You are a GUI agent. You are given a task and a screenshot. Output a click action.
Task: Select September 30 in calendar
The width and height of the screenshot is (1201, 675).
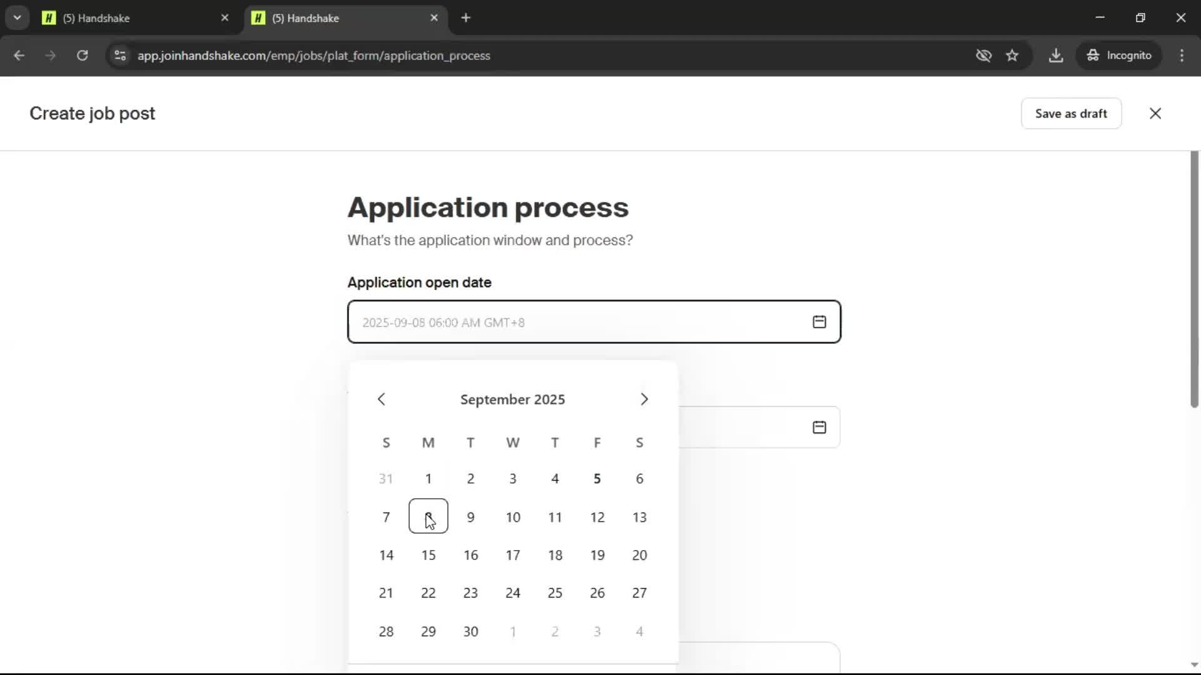(470, 632)
